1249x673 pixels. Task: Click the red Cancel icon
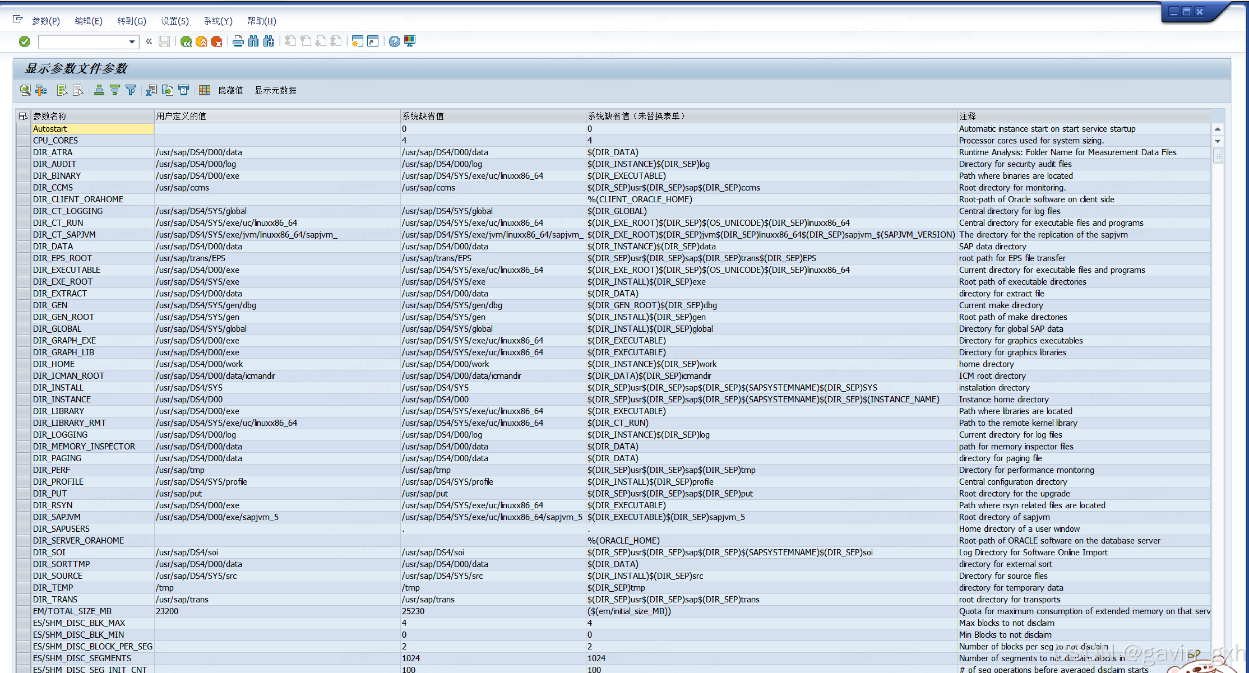point(217,41)
